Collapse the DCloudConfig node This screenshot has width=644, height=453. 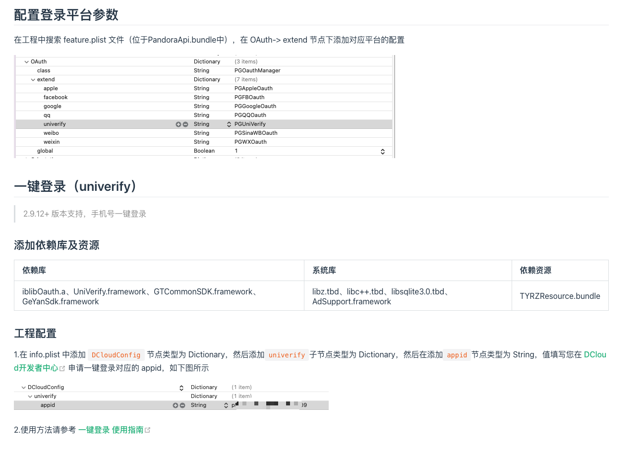point(23,388)
